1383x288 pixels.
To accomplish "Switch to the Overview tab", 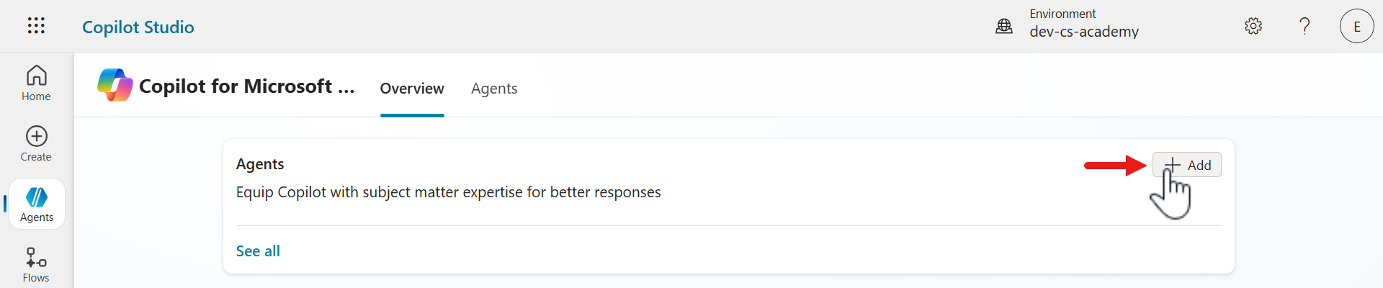I will 412,89.
